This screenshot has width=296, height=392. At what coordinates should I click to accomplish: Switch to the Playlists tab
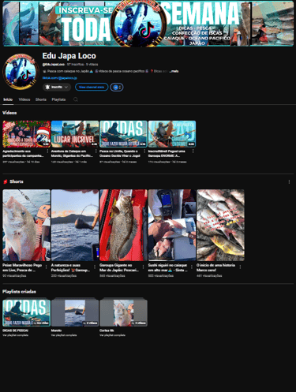(x=58, y=99)
